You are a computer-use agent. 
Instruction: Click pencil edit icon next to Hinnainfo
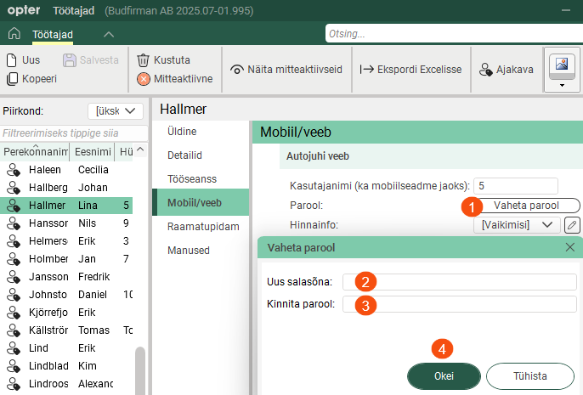(x=572, y=224)
